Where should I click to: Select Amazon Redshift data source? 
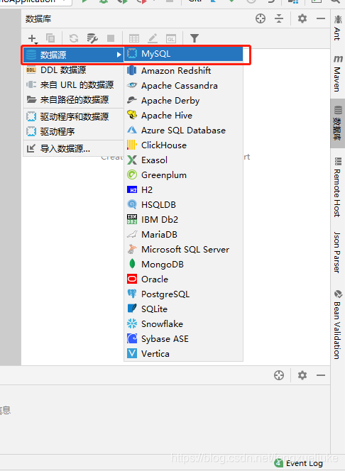click(183, 71)
